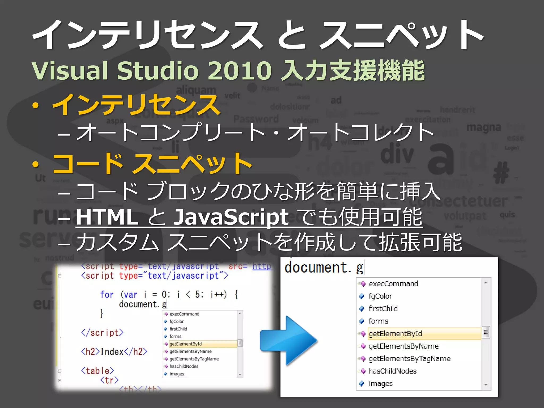
Task: Click the method icon beside getElementsByTagName in enlarged list
Action: (x=362, y=359)
